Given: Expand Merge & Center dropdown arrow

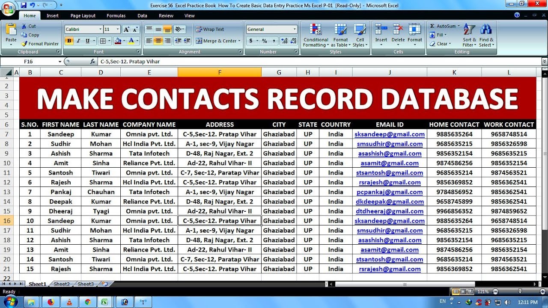Looking at the screenshot, I should (x=239, y=41).
